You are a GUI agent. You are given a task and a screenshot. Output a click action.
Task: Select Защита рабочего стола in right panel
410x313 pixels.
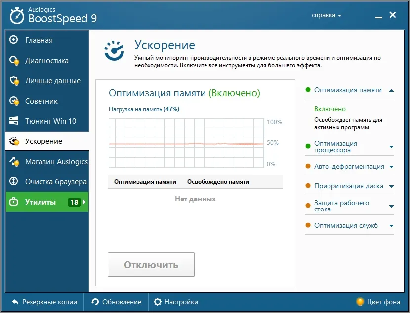(341, 206)
